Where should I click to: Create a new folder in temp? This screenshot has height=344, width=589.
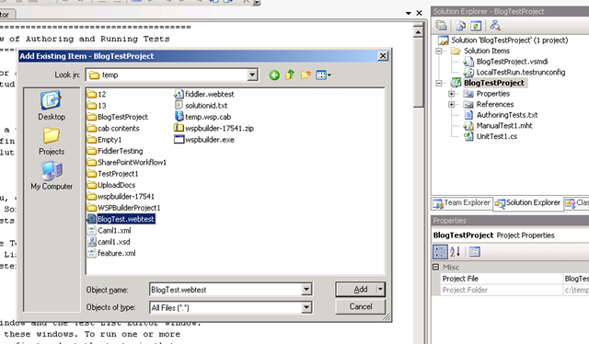click(x=306, y=75)
